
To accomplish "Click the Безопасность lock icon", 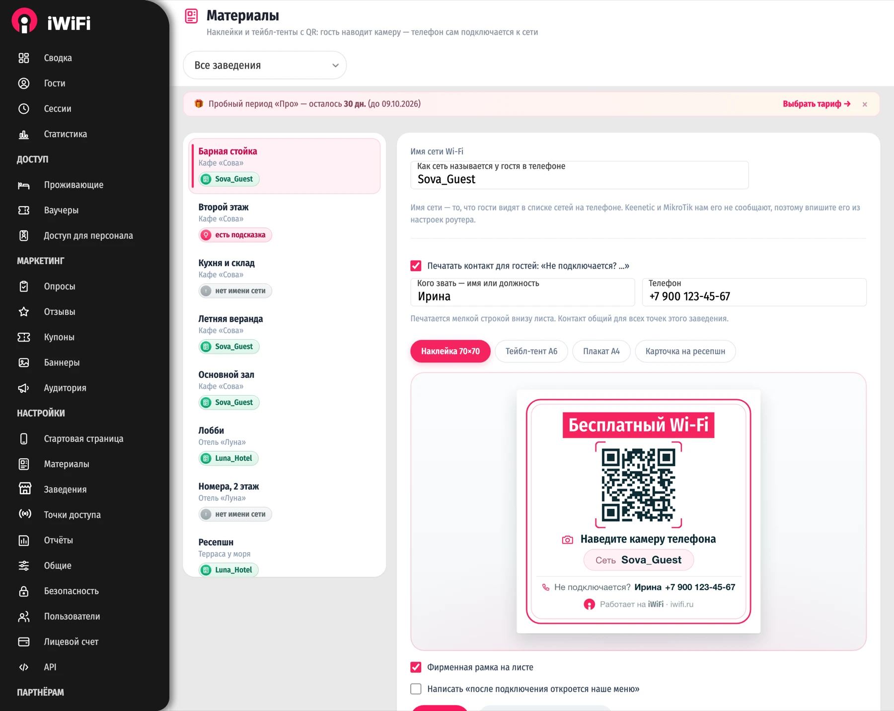I will (24, 591).
